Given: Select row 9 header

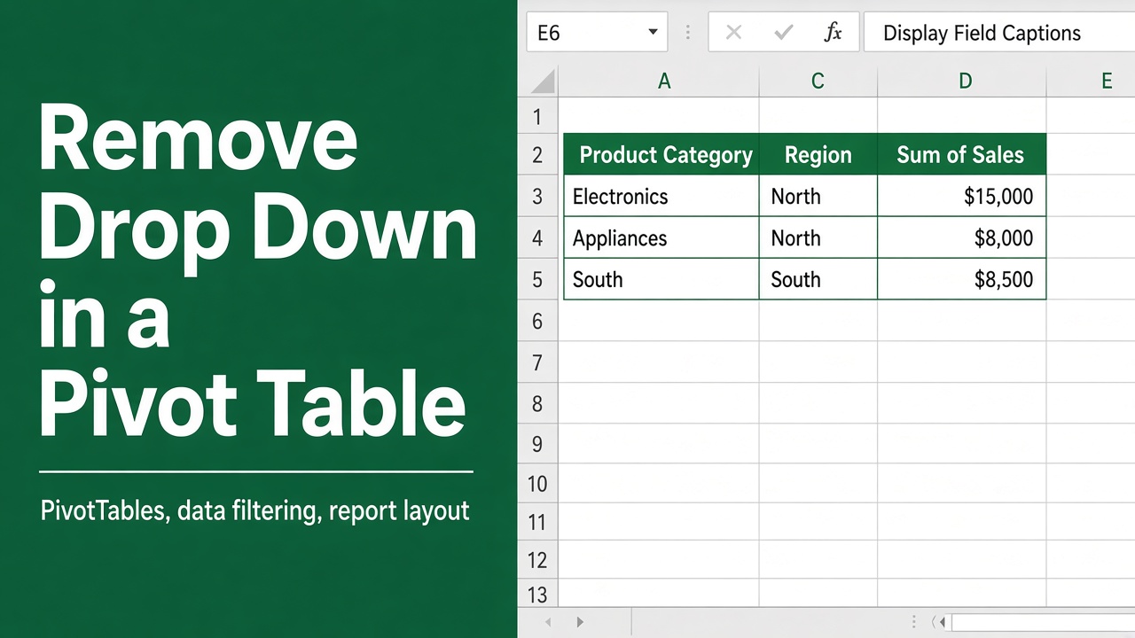Looking at the screenshot, I should pyautogui.click(x=537, y=443).
